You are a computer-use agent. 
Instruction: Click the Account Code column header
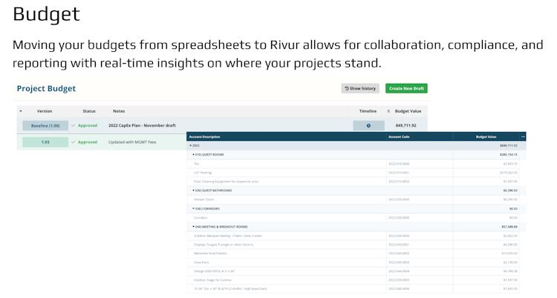(399, 137)
